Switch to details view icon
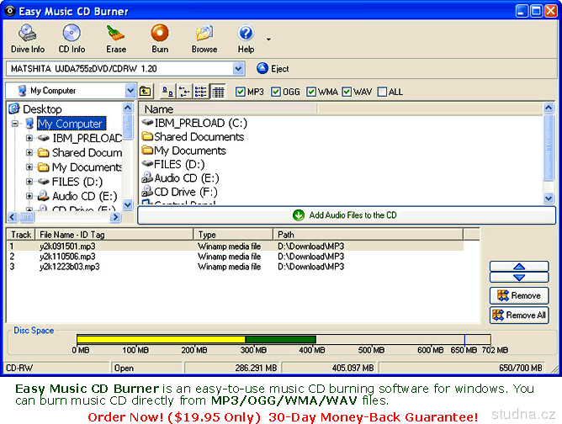562x424 pixels. click(218, 91)
